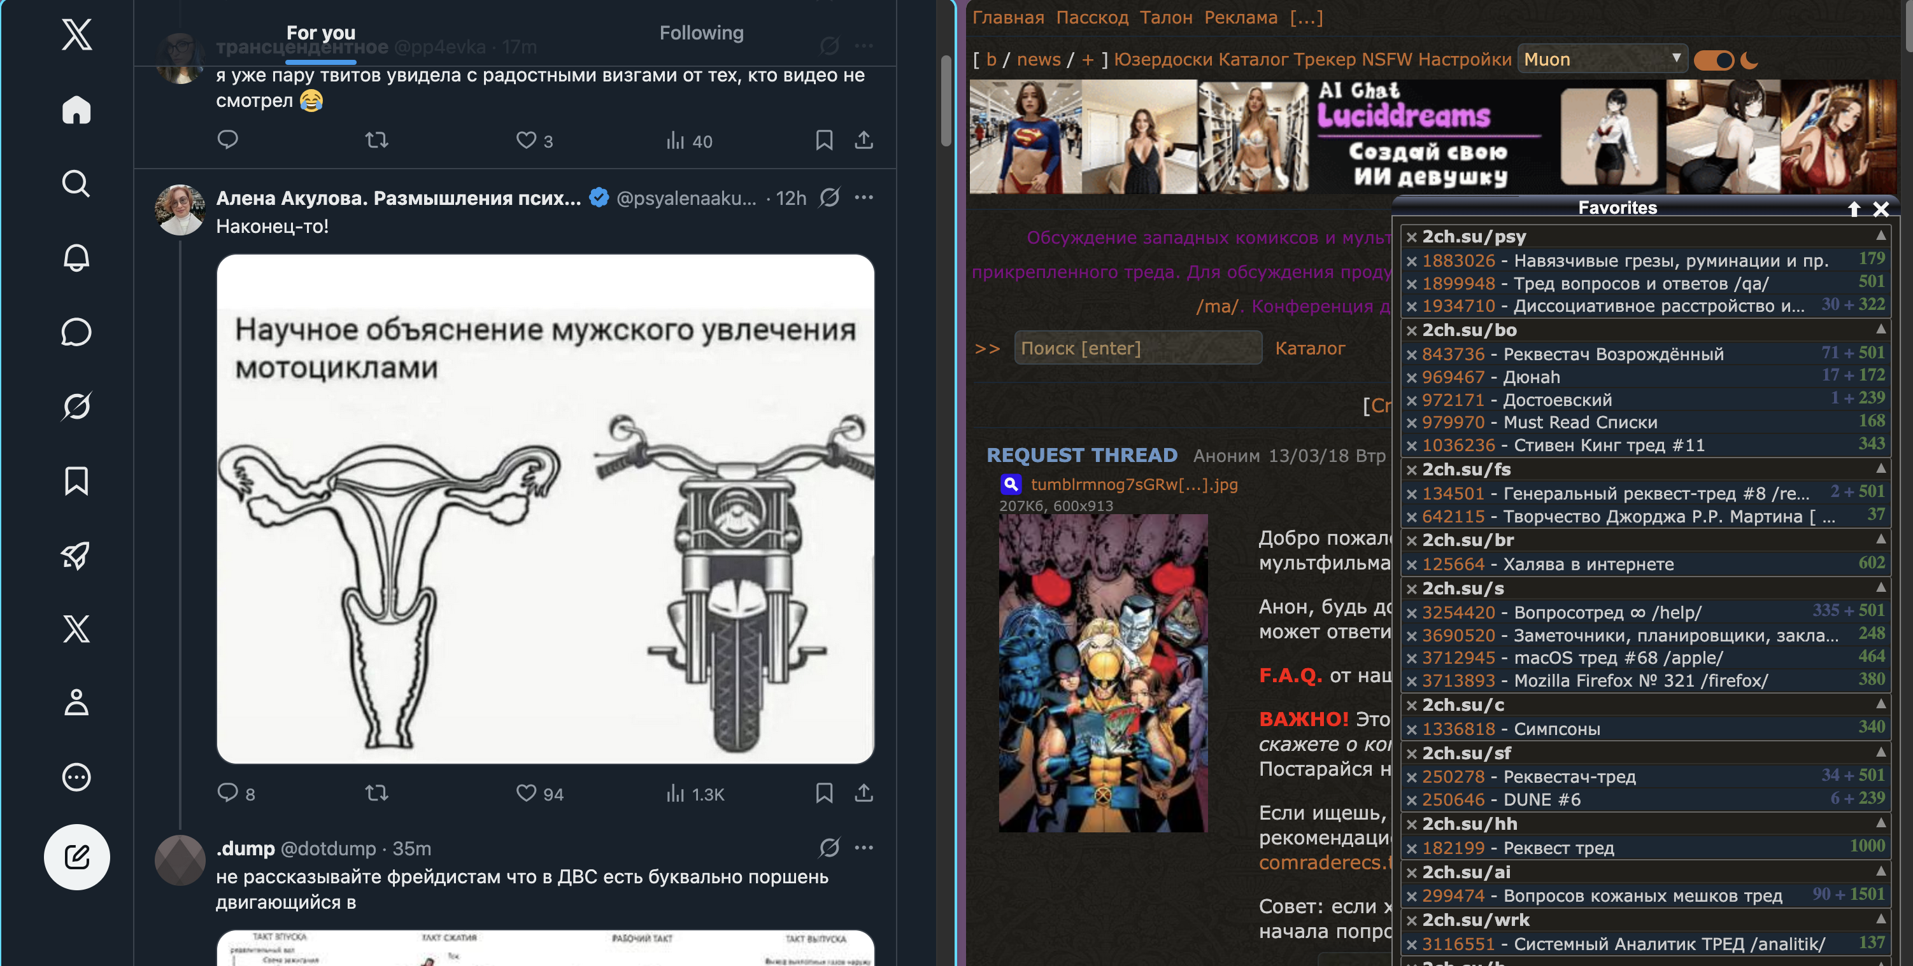
Task: Like the tweet with 3 likes
Action: pos(527,139)
